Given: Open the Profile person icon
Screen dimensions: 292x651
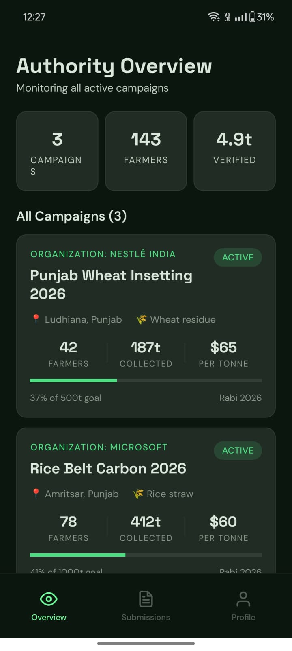Looking at the screenshot, I should pyautogui.click(x=243, y=599).
